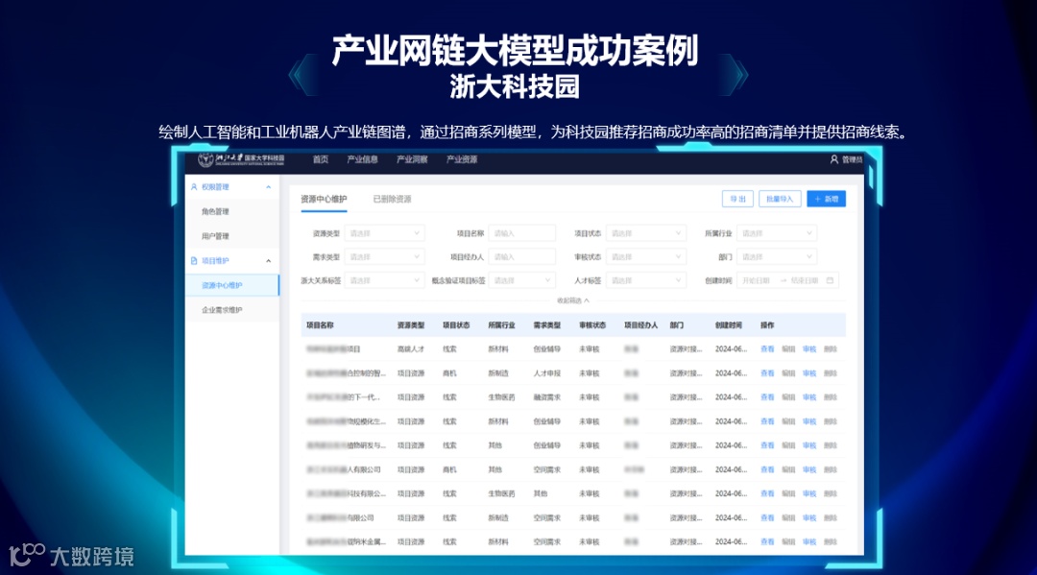This screenshot has height=575, width=1037.
Task: Collapse the 项目维护 sidebar group chevron
Action: pyautogui.click(x=269, y=261)
